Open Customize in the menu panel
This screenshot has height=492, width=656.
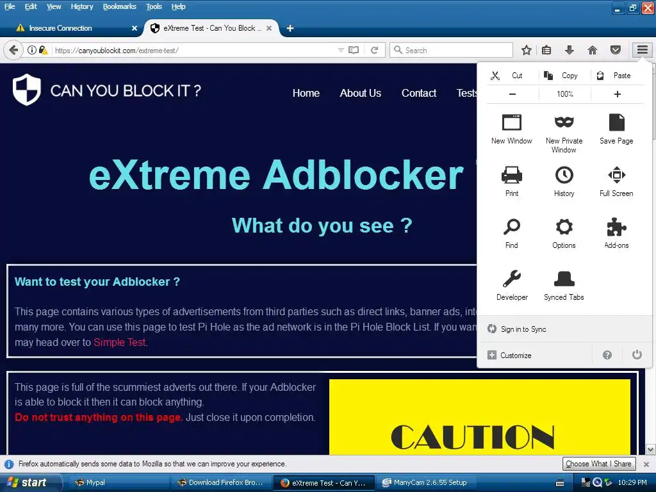pos(534,355)
